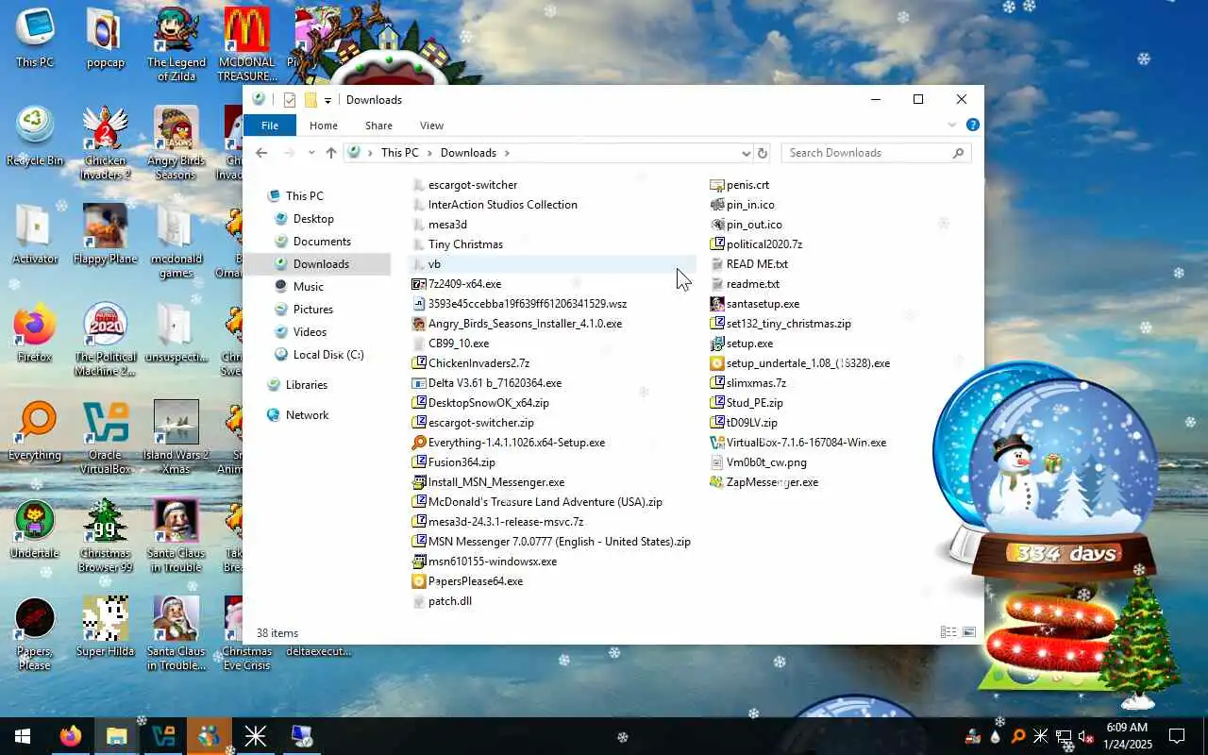Expand chevron after Downloads in address bar

tap(507, 153)
